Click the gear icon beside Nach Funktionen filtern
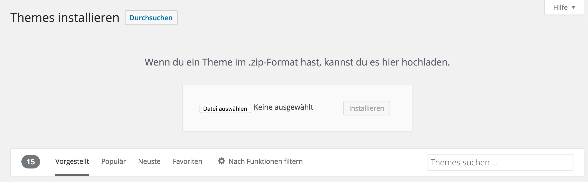Viewport: 588px width, 182px height. click(x=221, y=161)
